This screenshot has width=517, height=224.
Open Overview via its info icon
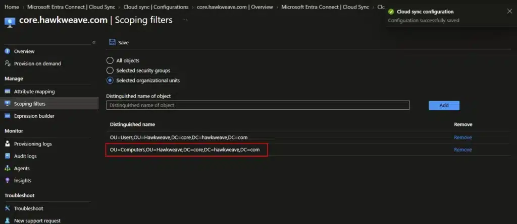tap(7, 51)
